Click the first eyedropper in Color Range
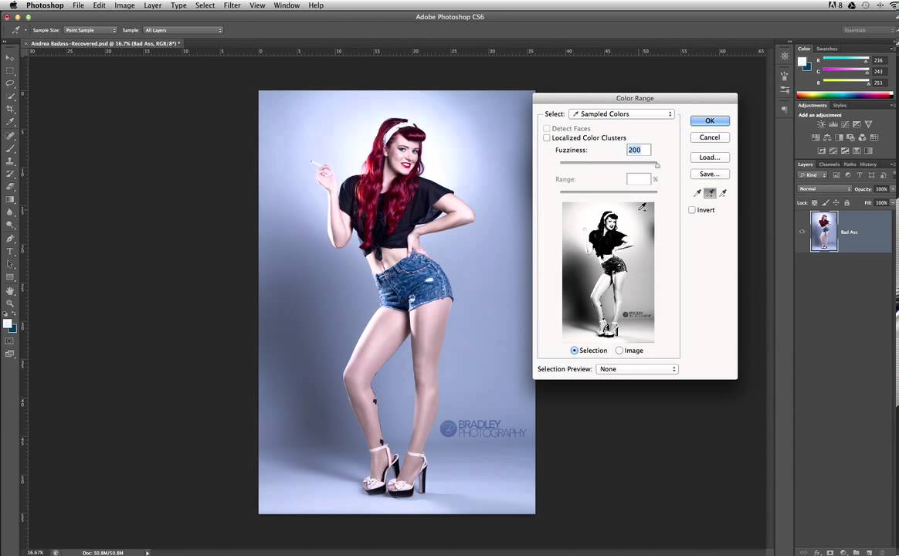899x556 pixels. tap(697, 193)
